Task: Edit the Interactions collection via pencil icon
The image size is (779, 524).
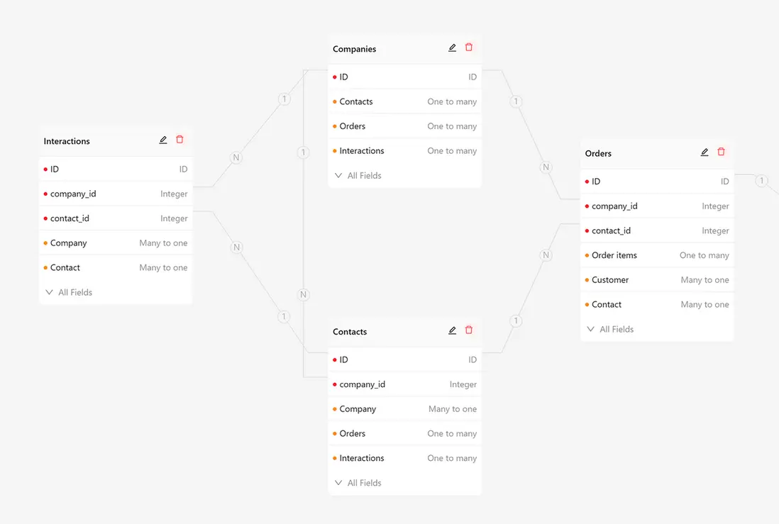Action: click(162, 139)
